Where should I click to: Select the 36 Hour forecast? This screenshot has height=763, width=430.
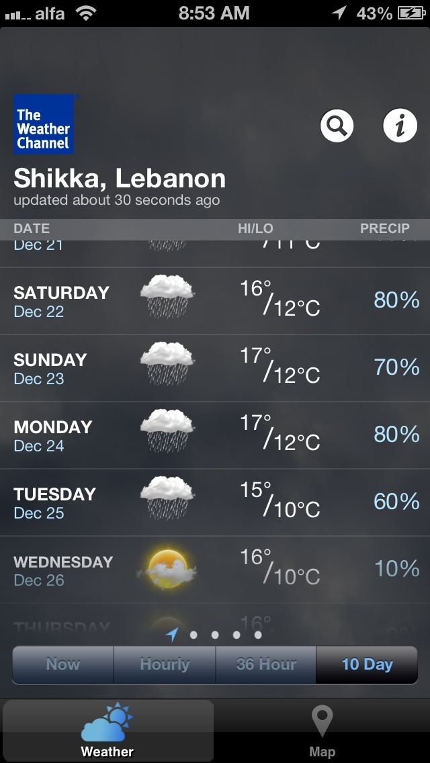(266, 664)
